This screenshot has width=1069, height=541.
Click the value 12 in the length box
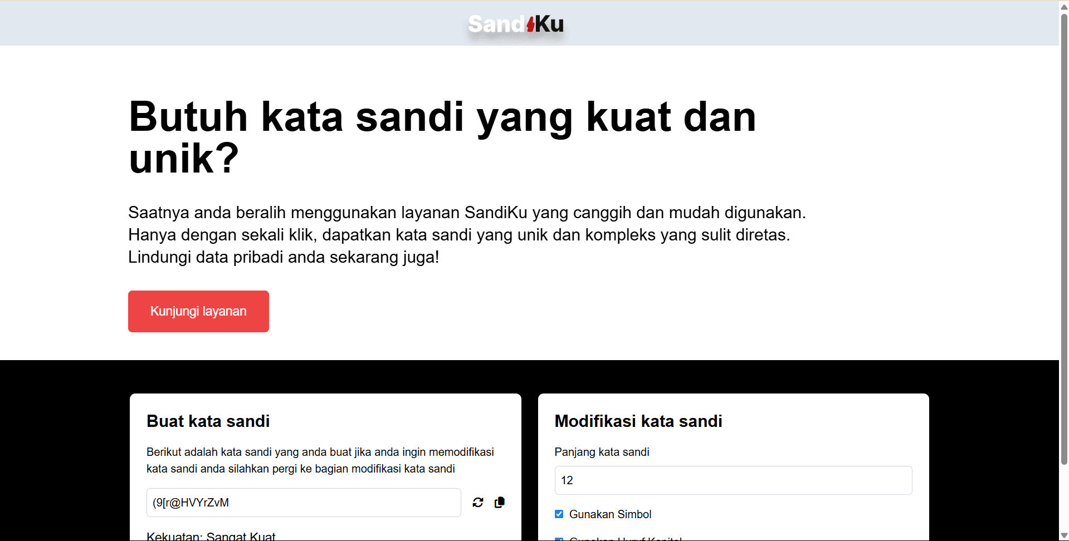(567, 480)
